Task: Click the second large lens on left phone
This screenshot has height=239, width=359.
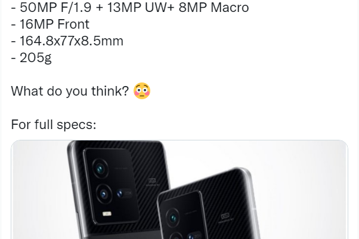Action: tap(104, 194)
